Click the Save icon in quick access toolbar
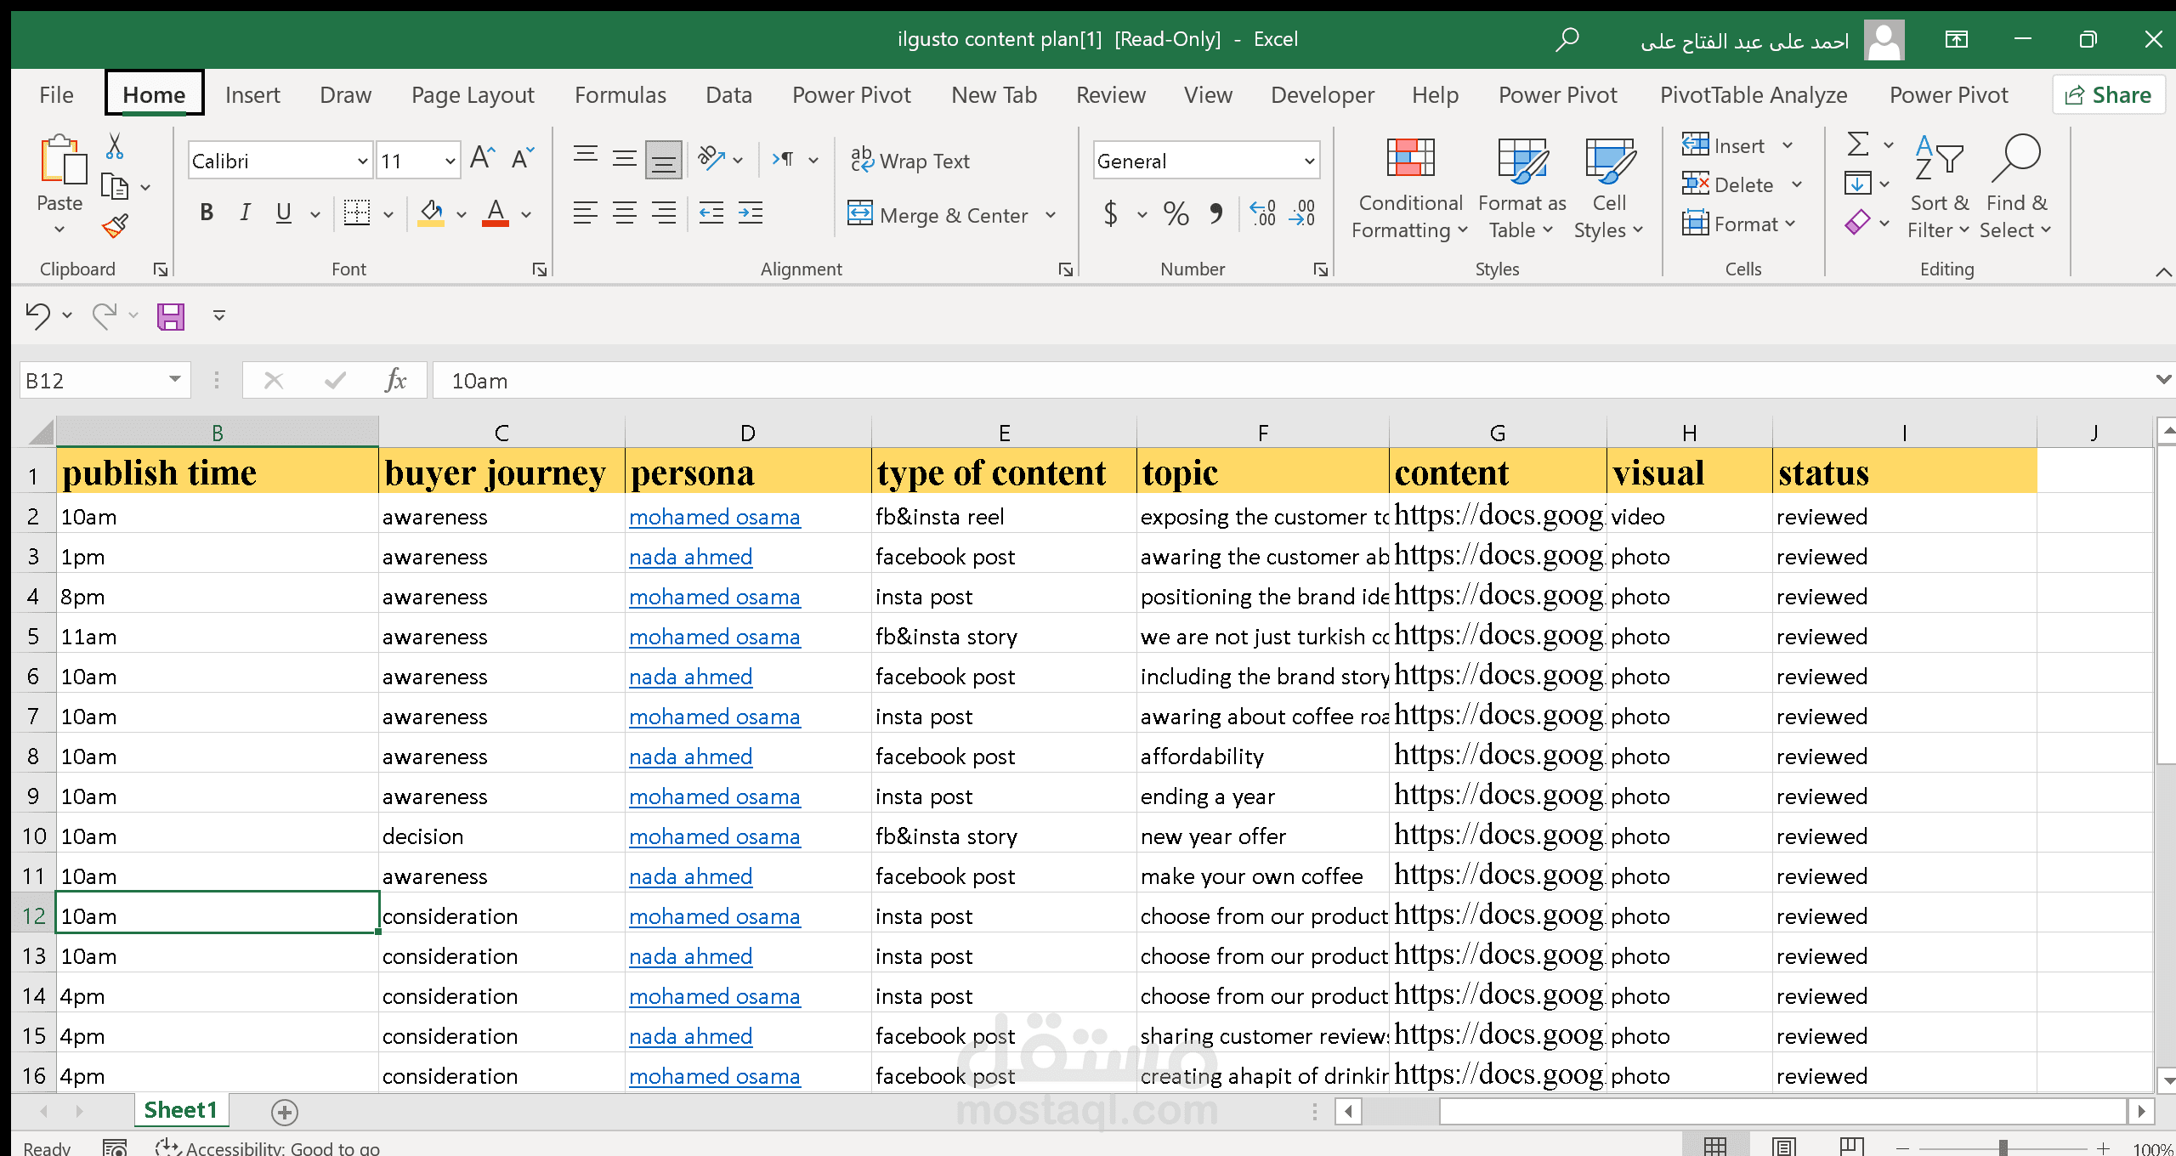Viewport: 2176px width, 1156px height. coord(171,316)
